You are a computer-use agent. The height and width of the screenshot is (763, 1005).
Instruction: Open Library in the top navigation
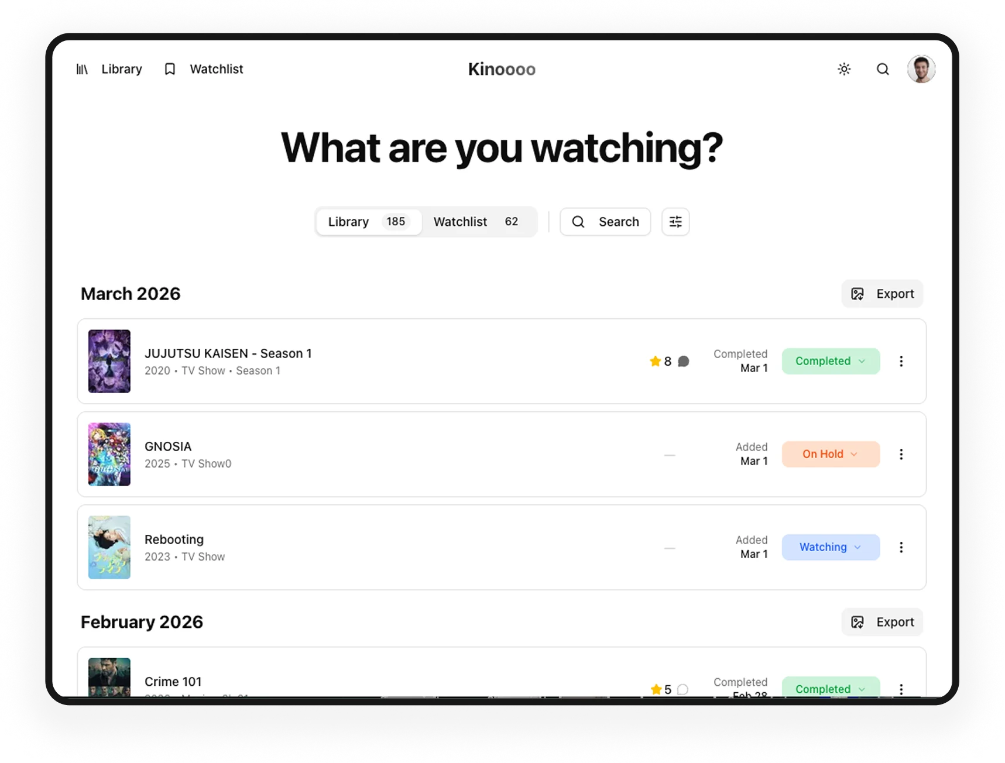tap(109, 69)
